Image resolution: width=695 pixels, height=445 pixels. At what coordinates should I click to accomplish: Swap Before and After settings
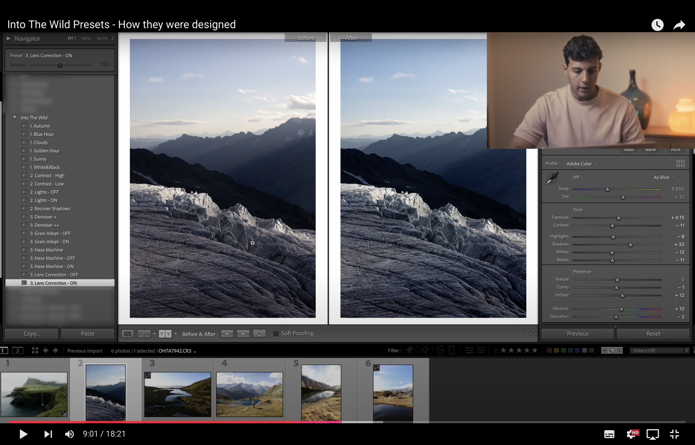259,334
